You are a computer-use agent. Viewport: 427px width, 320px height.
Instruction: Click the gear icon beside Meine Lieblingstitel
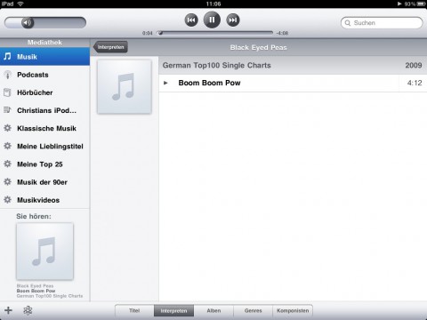pyautogui.click(x=7, y=146)
